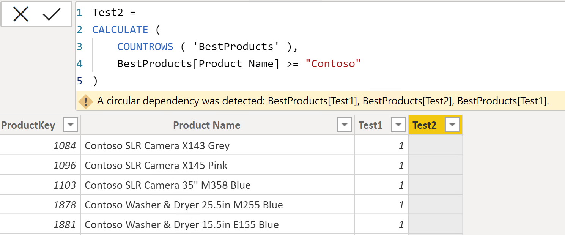Select ProductKey cell 1103
Viewport: 565px width, 235px height.
tap(40, 185)
